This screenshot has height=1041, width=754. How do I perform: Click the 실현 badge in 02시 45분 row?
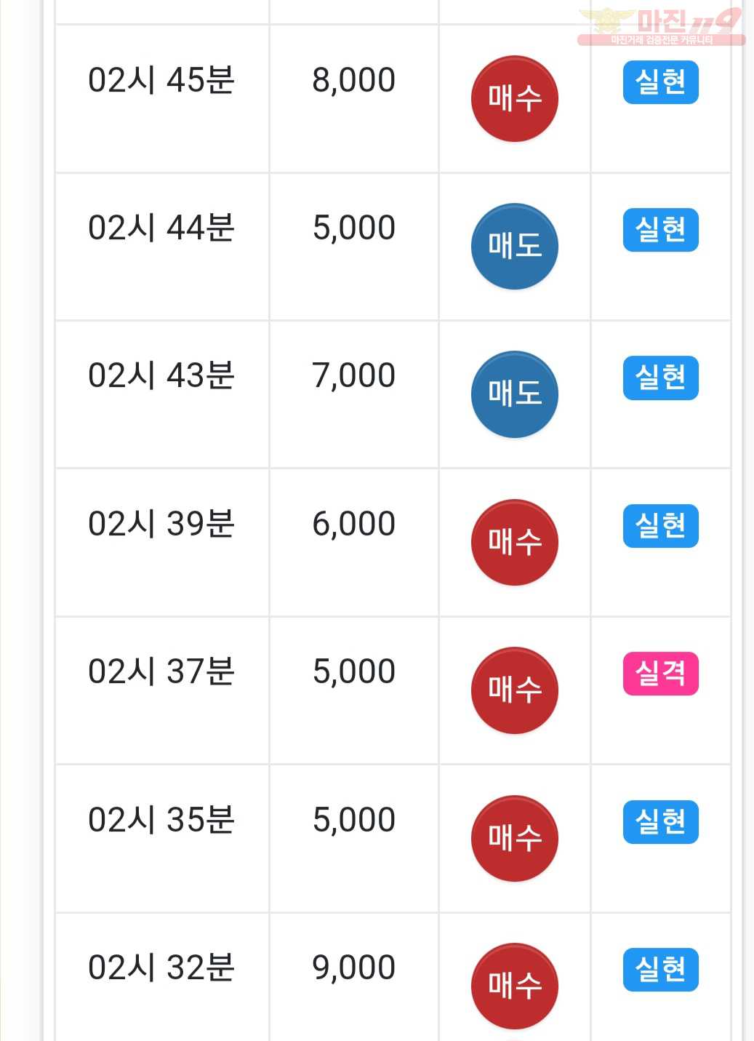coord(660,82)
